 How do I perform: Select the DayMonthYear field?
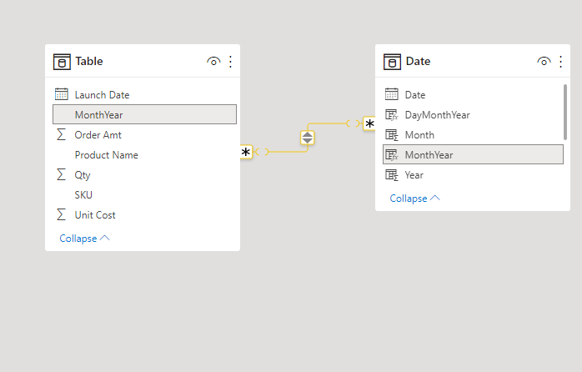[473, 115]
